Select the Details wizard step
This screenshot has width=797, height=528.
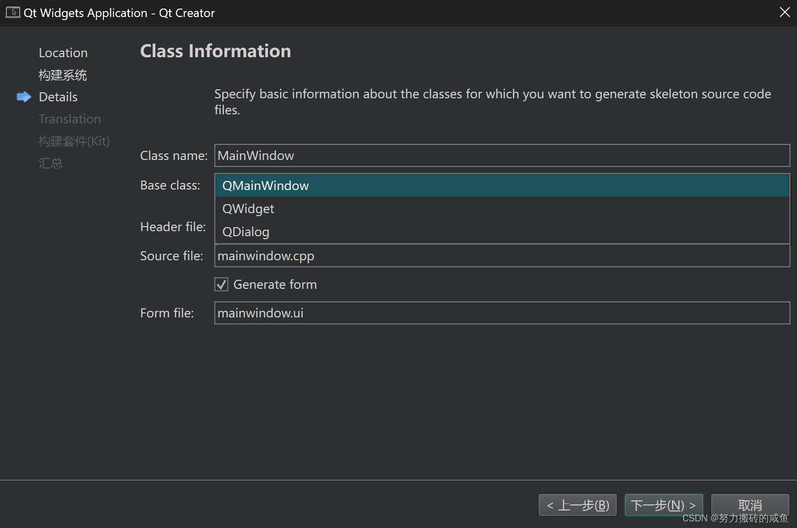coord(58,97)
